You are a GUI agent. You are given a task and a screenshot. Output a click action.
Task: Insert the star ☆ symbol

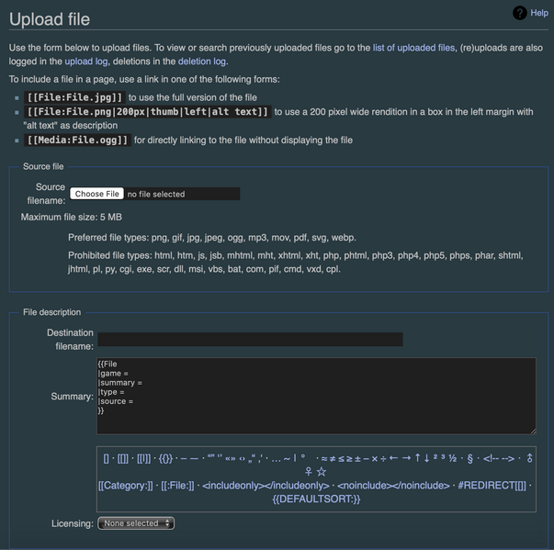(322, 471)
